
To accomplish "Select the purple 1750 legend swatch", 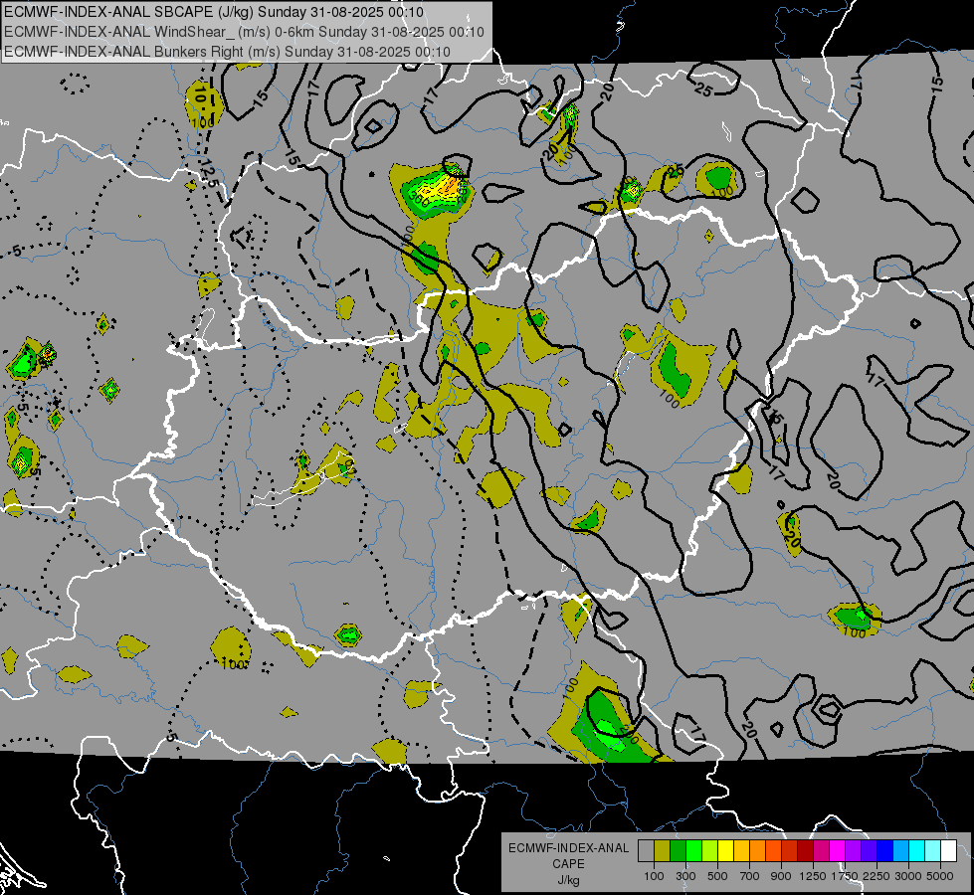I will tap(853, 850).
